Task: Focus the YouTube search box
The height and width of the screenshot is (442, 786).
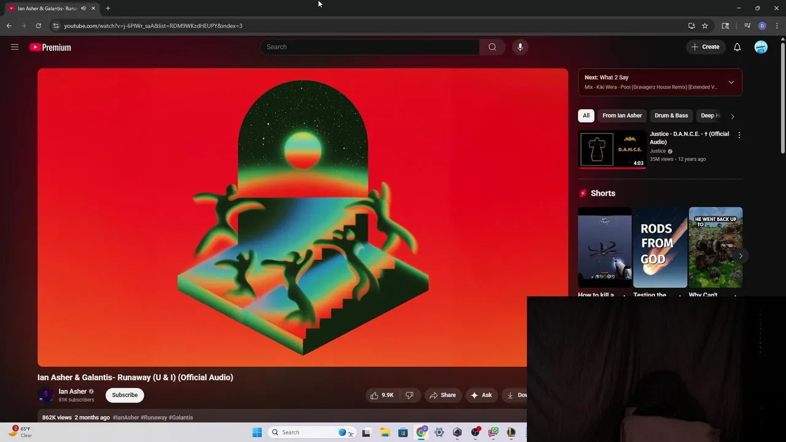Action: pos(370,47)
